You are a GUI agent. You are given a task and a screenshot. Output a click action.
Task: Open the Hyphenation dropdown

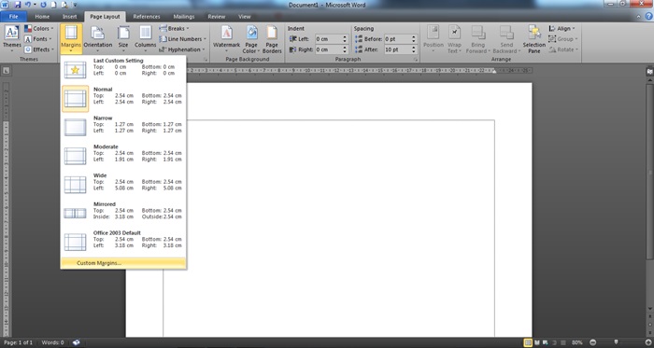tap(182, 49)
